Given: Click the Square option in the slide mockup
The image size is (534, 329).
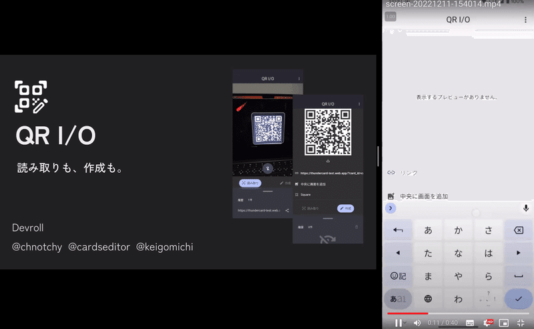Looking at the screenshot, I should click(306, 195).
